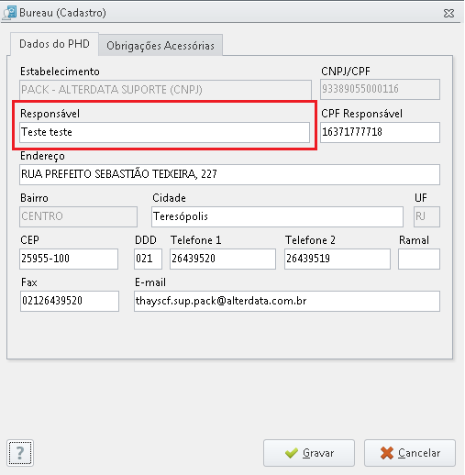
Task: Click the Fax number field
Action: click(70, 301)
